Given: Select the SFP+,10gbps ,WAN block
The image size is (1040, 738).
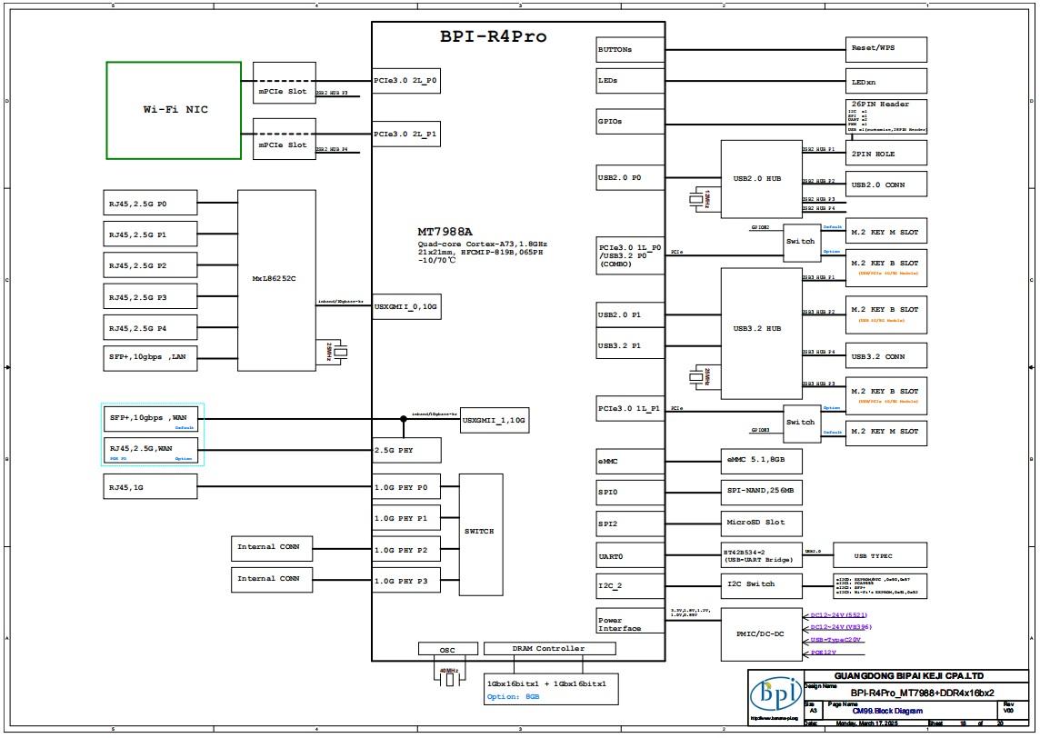Looking at the screenshot, I should point(151,419).
